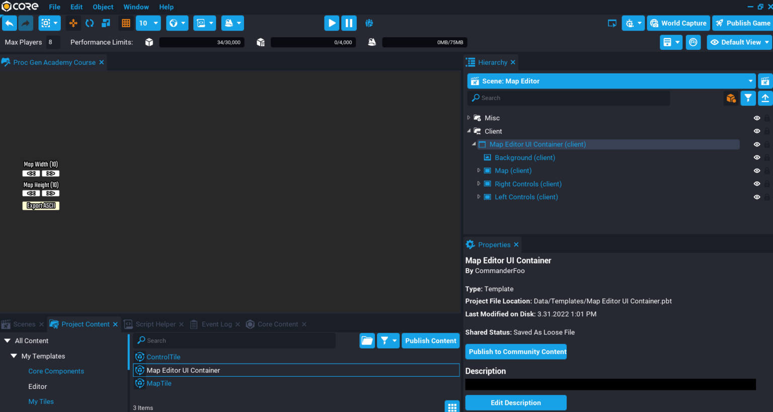Lock the Map (client) object

[x=767, y=171]
